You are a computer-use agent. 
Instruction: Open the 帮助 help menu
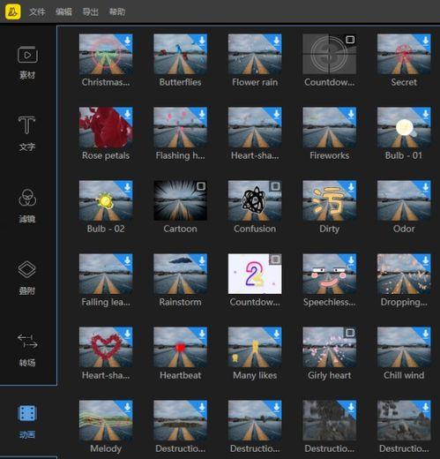tap(117, 11)
